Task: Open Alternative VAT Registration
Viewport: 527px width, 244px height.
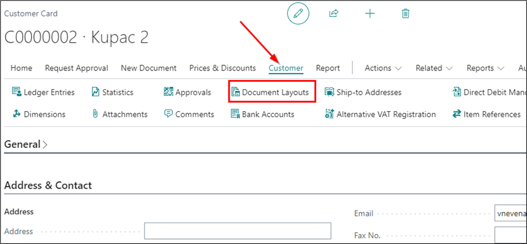Action: coord(380,114)
